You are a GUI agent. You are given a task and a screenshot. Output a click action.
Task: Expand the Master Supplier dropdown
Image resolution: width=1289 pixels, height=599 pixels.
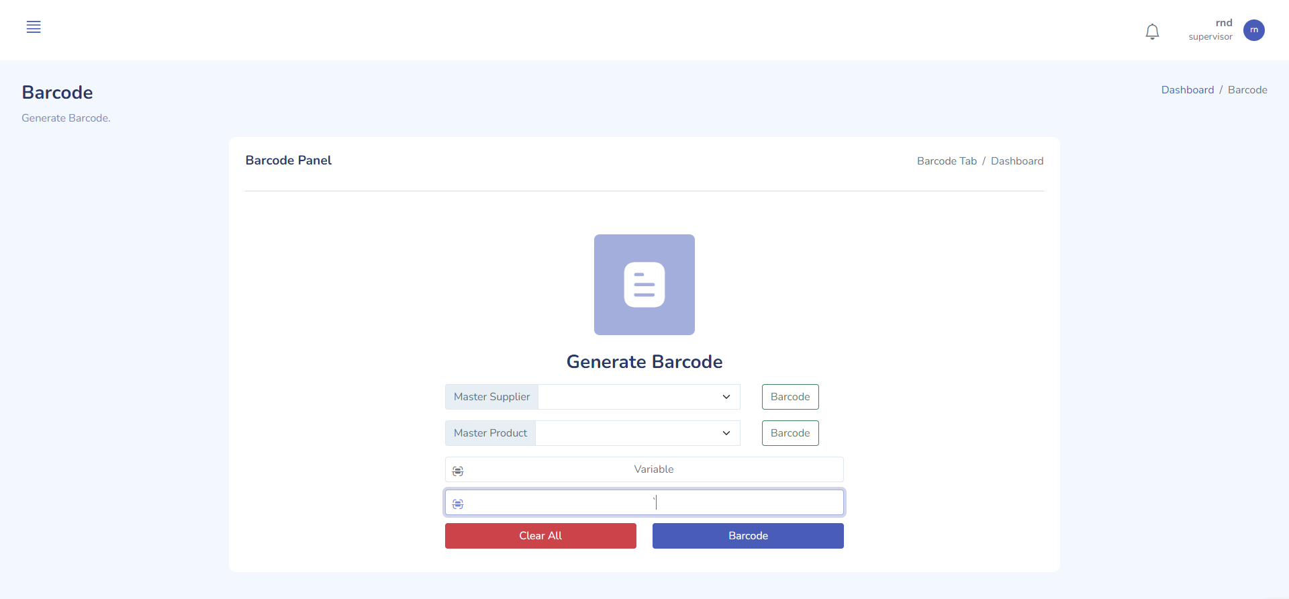coord(638,397)
